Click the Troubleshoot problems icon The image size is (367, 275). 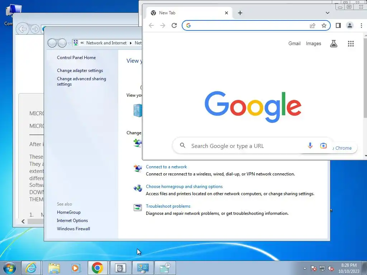tap(138, 207)
